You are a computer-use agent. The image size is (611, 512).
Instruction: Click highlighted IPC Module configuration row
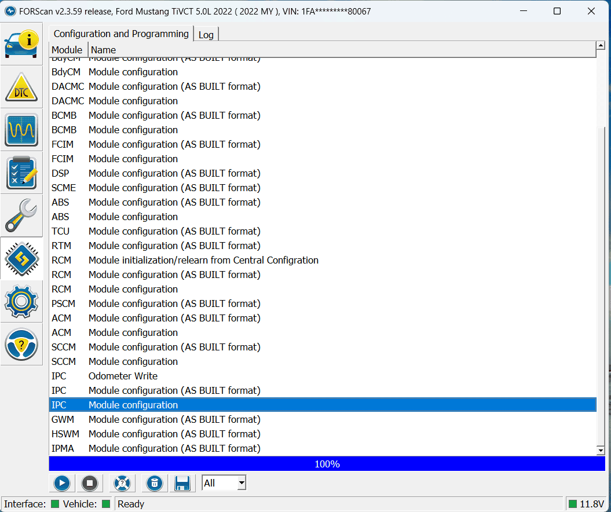point(323,405)
